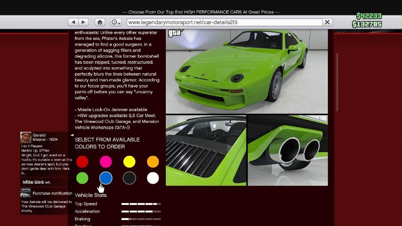Click the $42233 cash amount
The height and width of the screenshot is (226, 402).
point(369,16)
